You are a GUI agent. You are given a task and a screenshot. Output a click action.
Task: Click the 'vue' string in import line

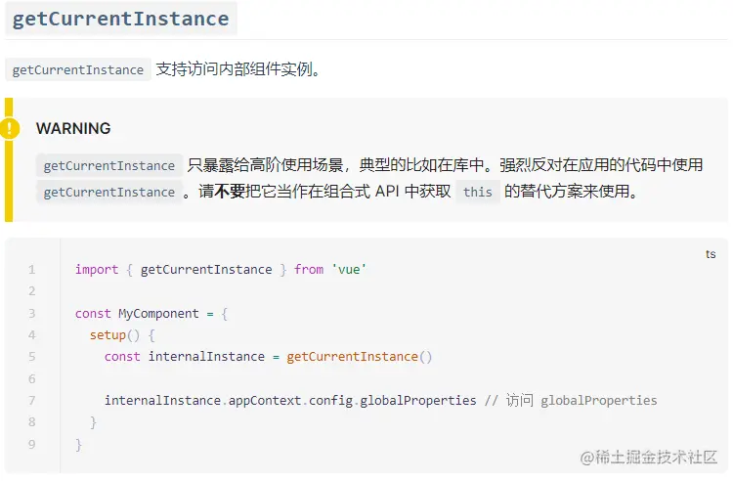[x=349, y=269]
